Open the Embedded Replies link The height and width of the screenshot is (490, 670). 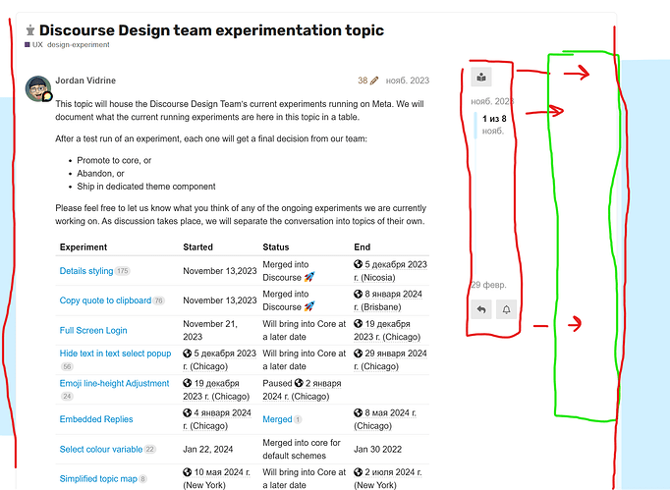(x=96, y=419)
